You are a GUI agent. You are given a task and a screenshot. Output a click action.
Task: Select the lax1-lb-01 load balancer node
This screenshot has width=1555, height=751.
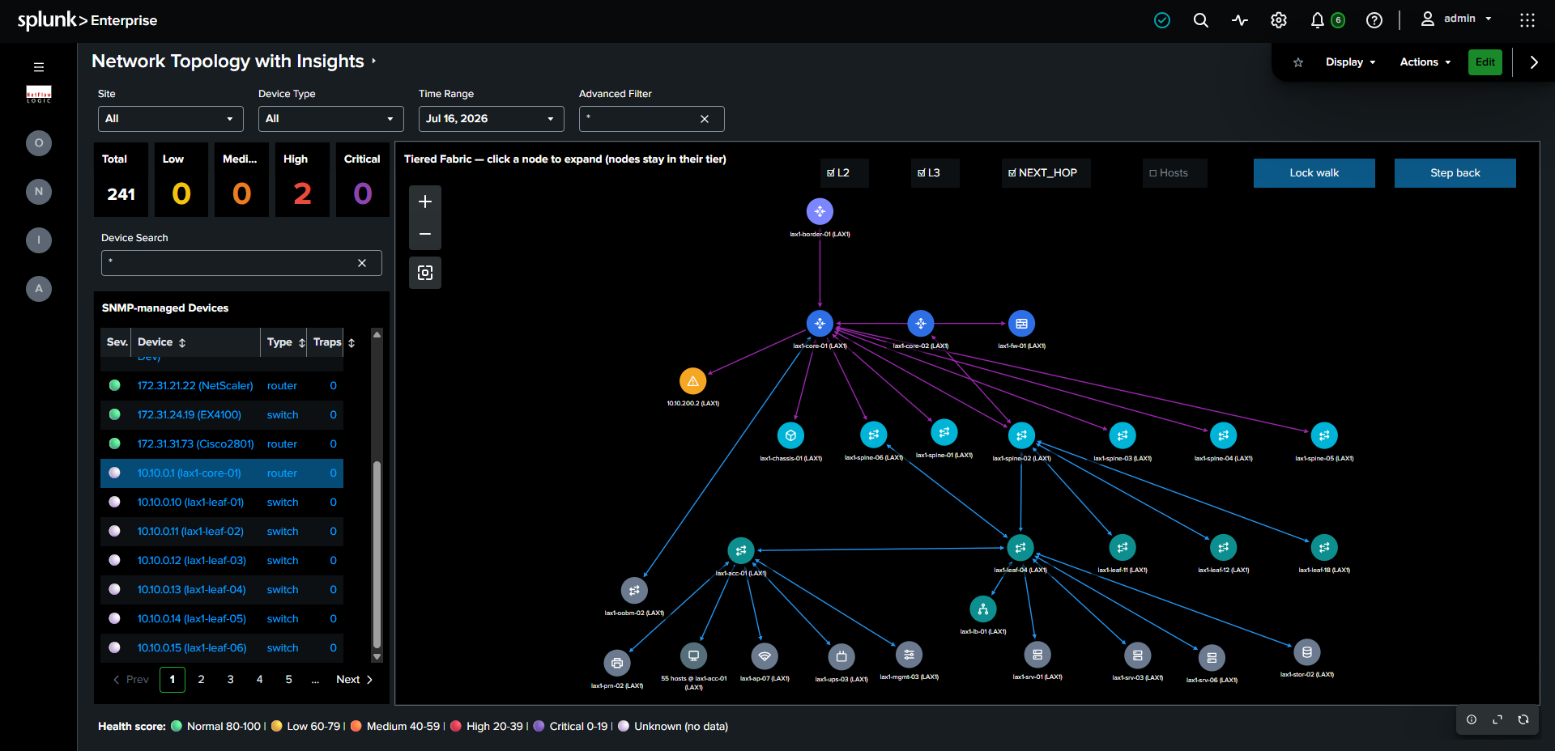click(982, 609)
